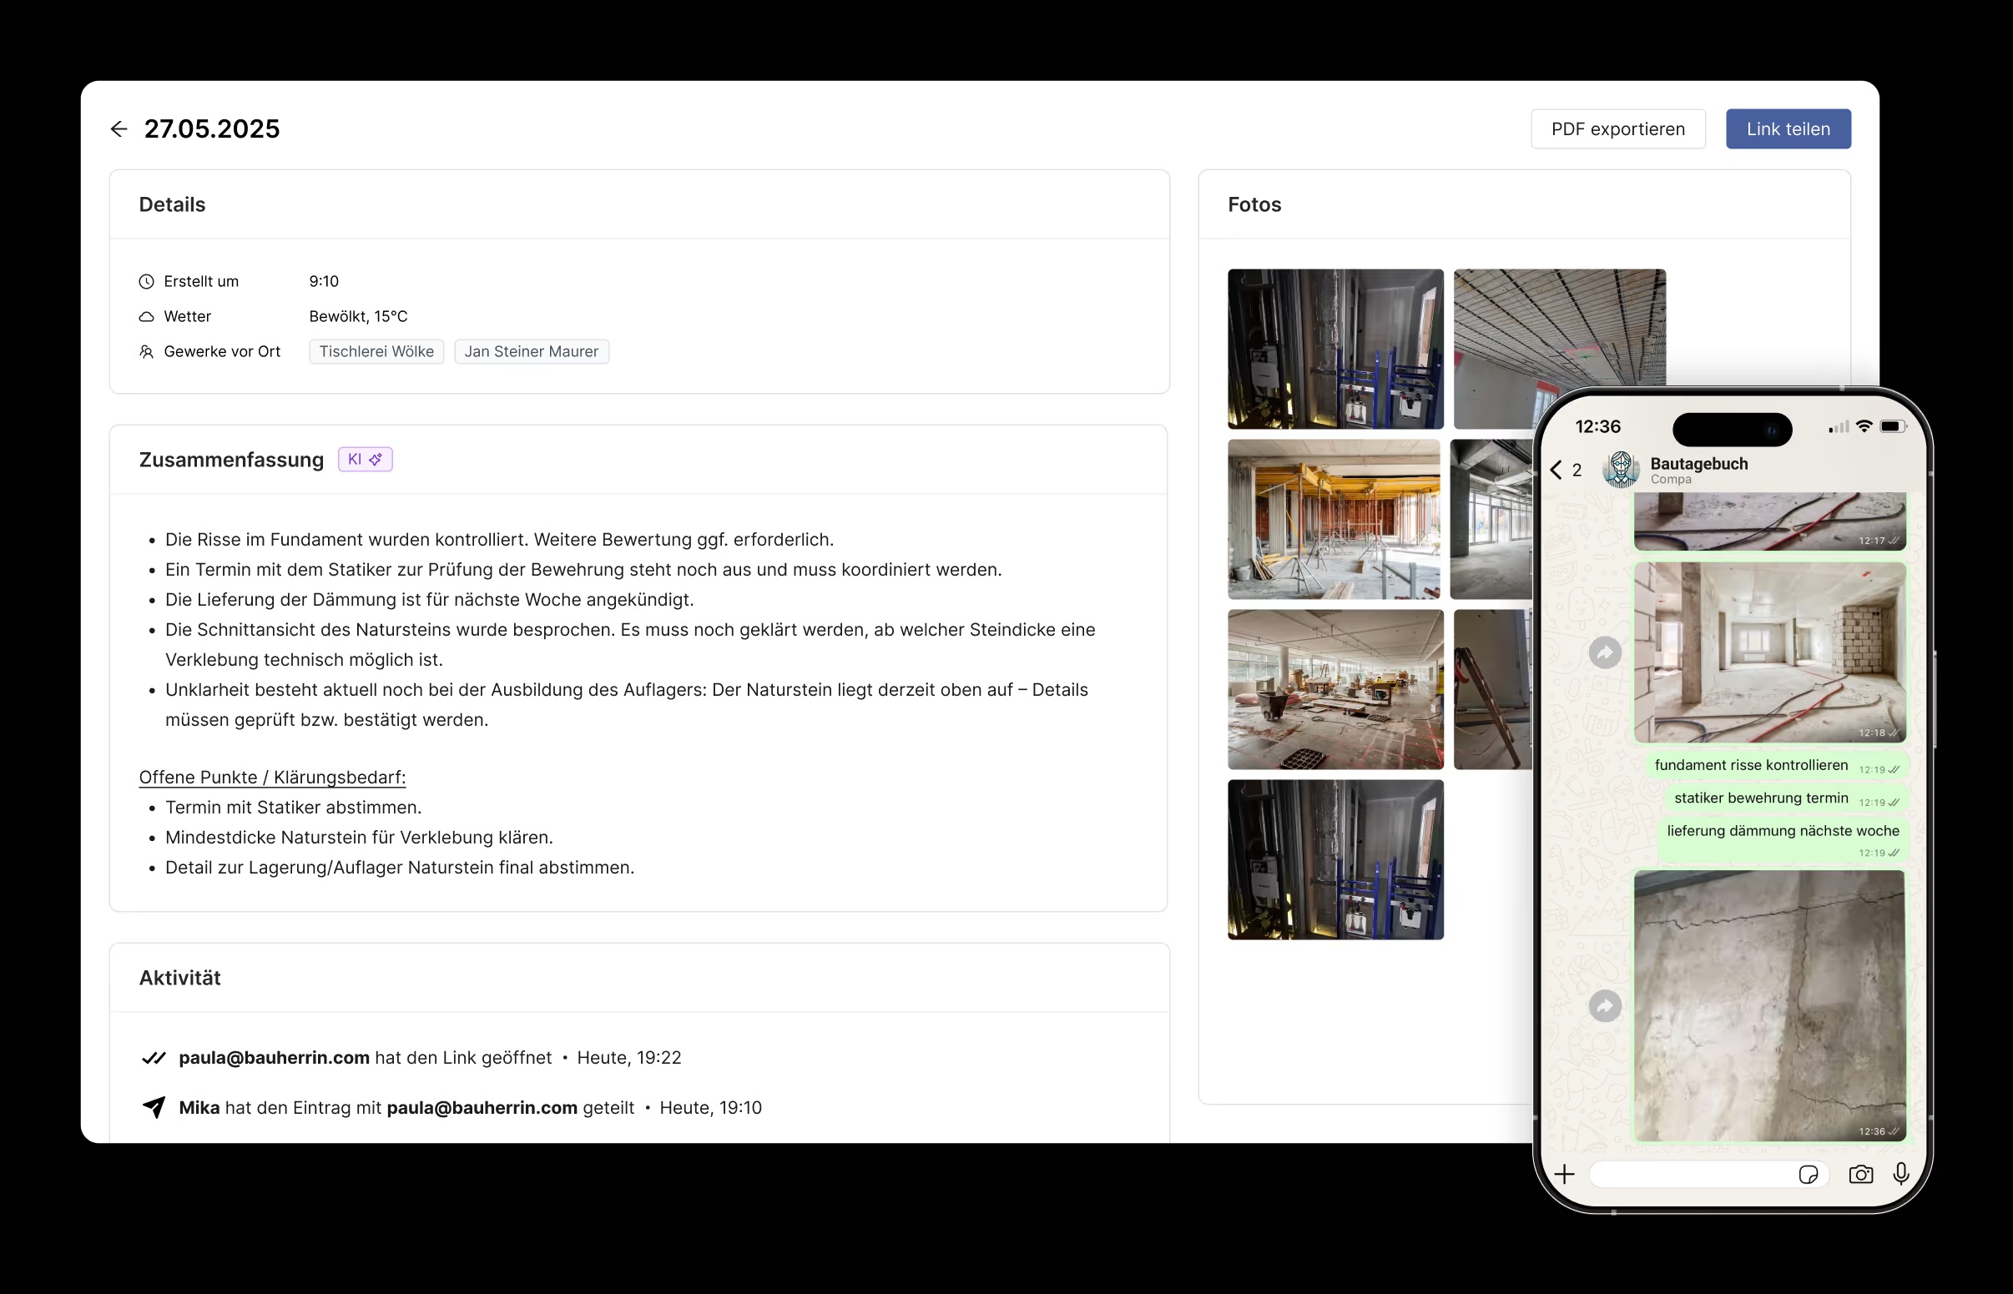
Task: Click the KI sparkle badge next to Zusammenfassung
Action: 365,460
